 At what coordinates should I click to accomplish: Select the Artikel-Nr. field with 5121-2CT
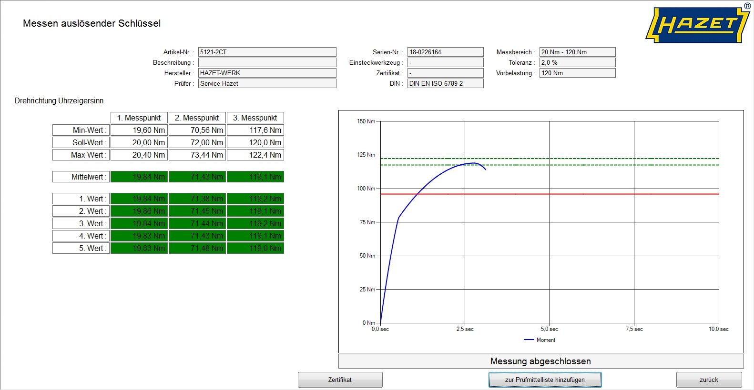pos(267,52)
